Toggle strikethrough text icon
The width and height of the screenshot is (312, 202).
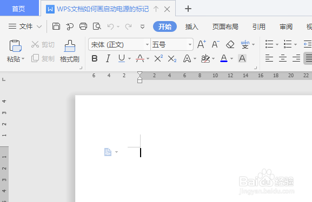140,59
